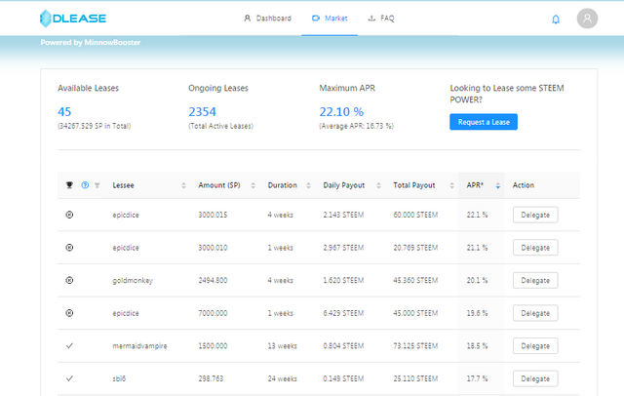
Task: Click the question mark help icon
Action: 85,185
